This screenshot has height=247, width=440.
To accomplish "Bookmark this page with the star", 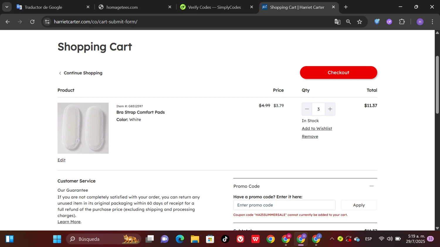I will (x=360, y=22).
